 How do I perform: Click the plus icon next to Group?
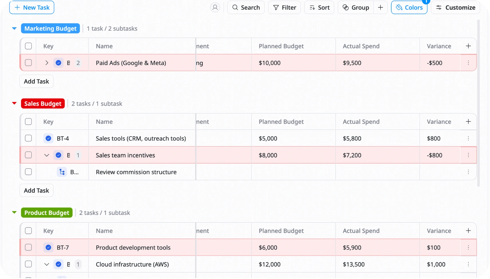(380, 7)
